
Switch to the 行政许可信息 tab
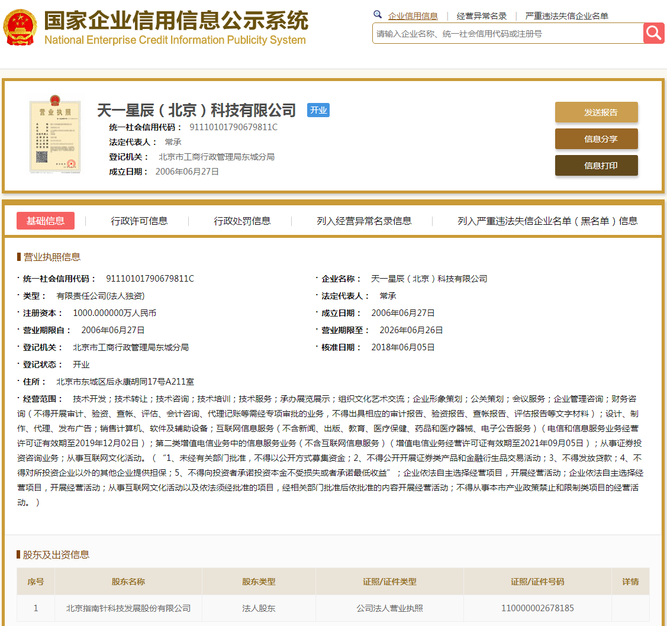[139, 221]
